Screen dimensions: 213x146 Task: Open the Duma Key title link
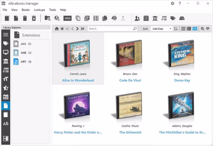click(x=182, y=80)
